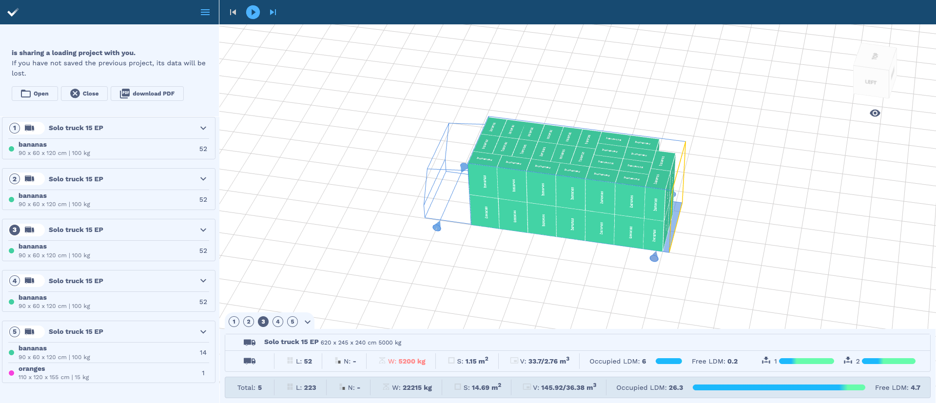Click total volume icon V: 145.92/36.38 m³

click(527, 387)
